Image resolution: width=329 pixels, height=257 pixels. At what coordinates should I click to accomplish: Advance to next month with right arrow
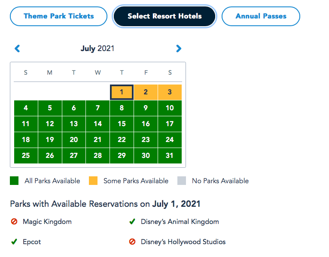tap(179, 48)
